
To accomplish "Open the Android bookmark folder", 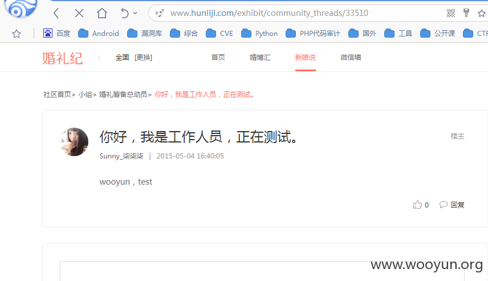I will click(99, 33).
